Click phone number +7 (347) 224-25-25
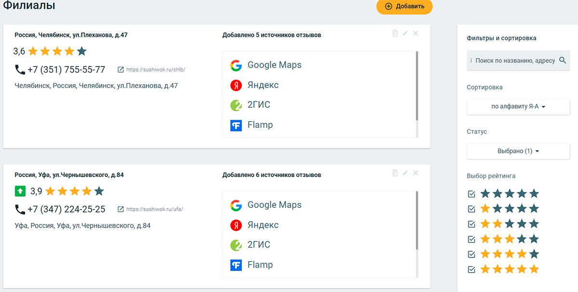Screen dimensions: 578x292 click(x=66, y=209)
